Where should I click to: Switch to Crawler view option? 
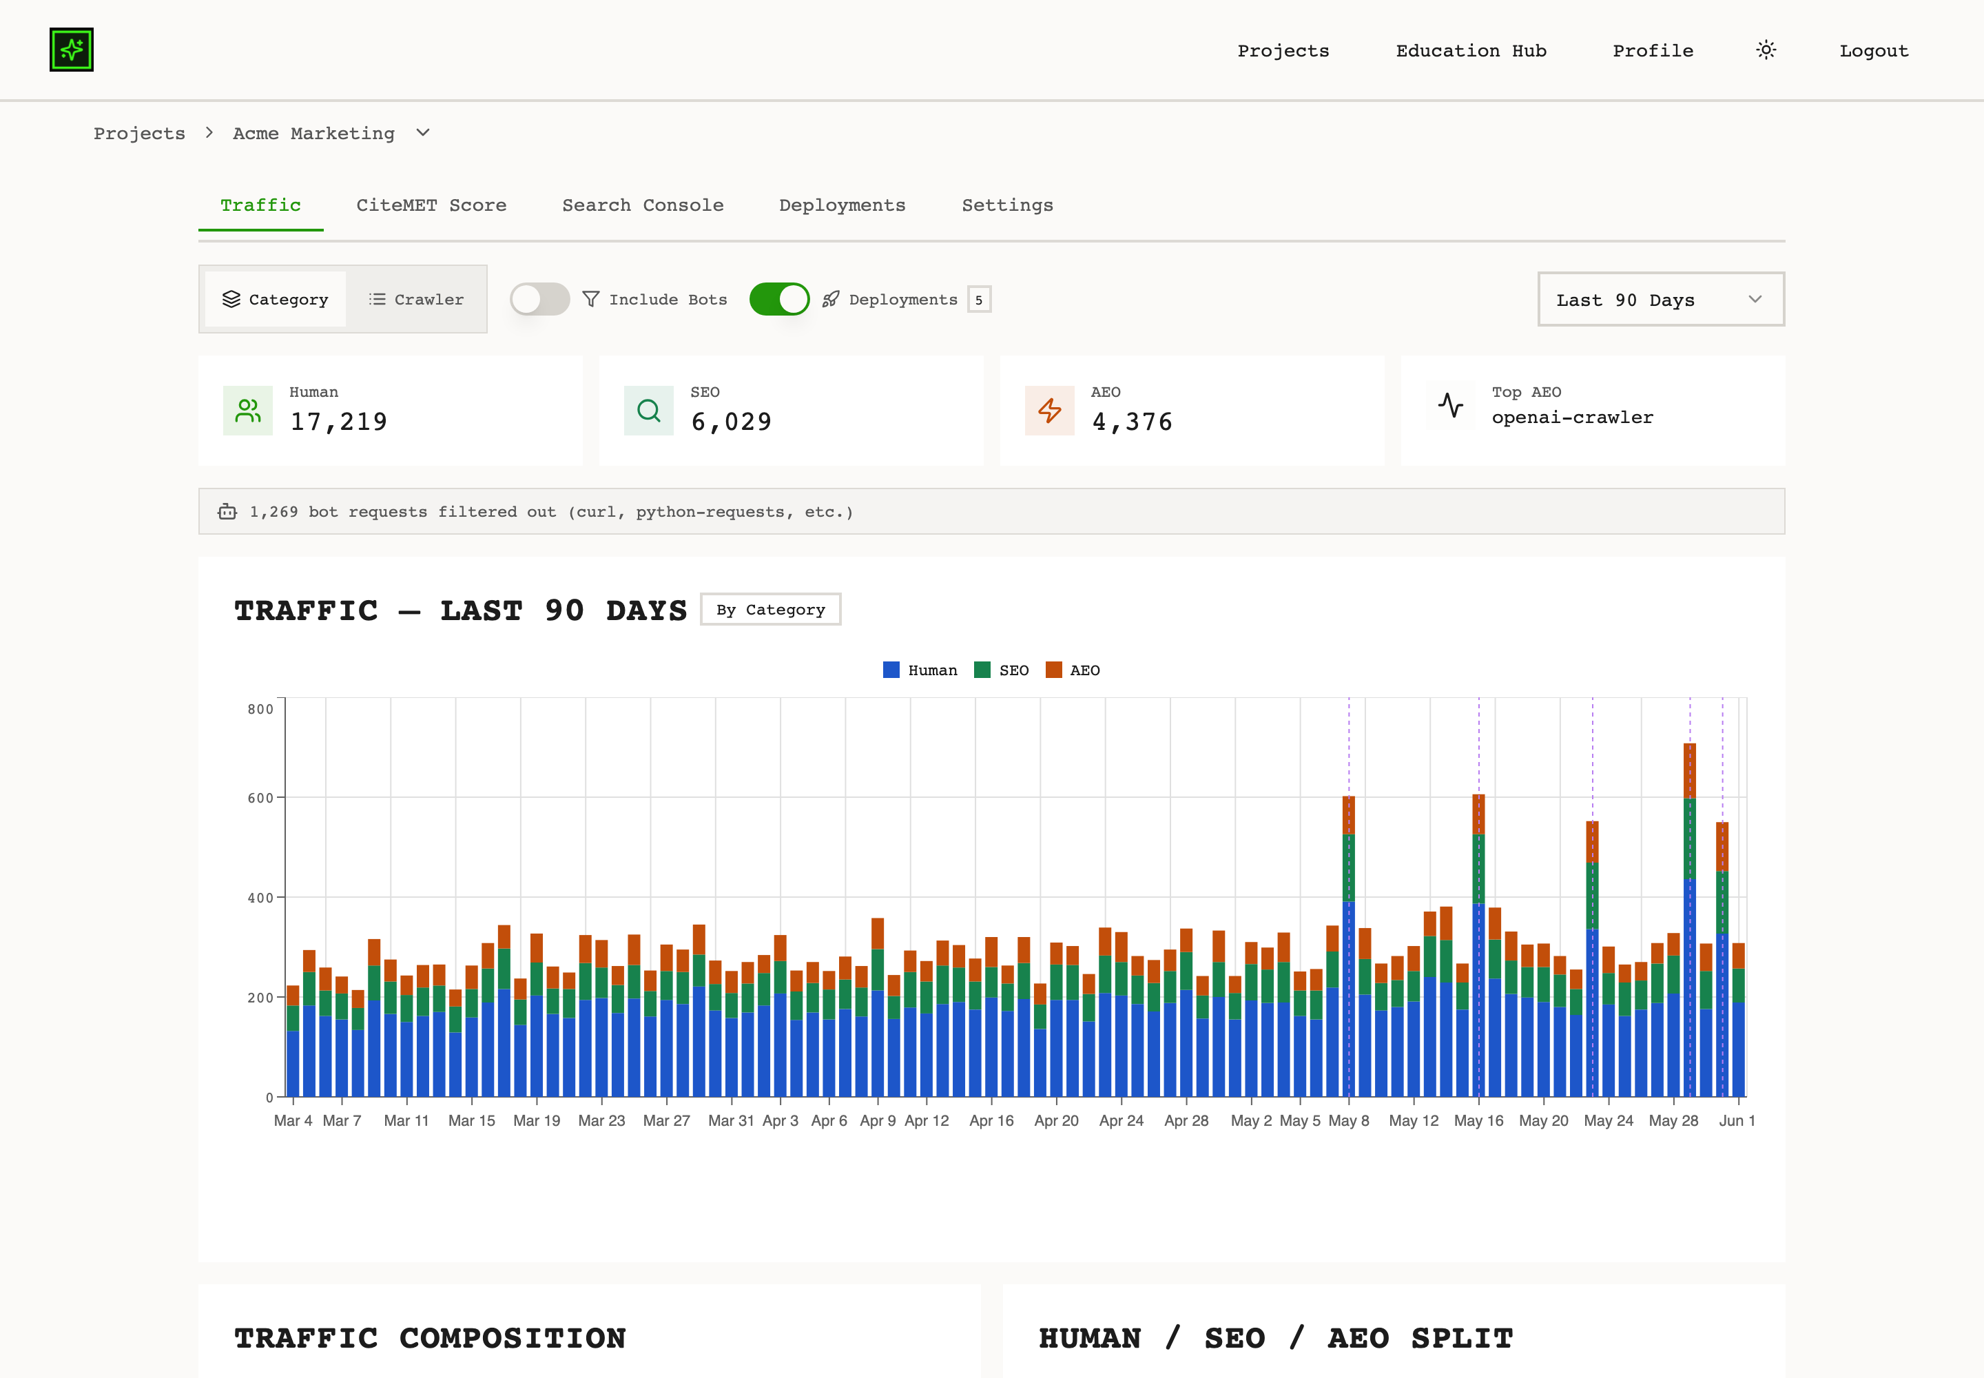click(x=416, y=299)
